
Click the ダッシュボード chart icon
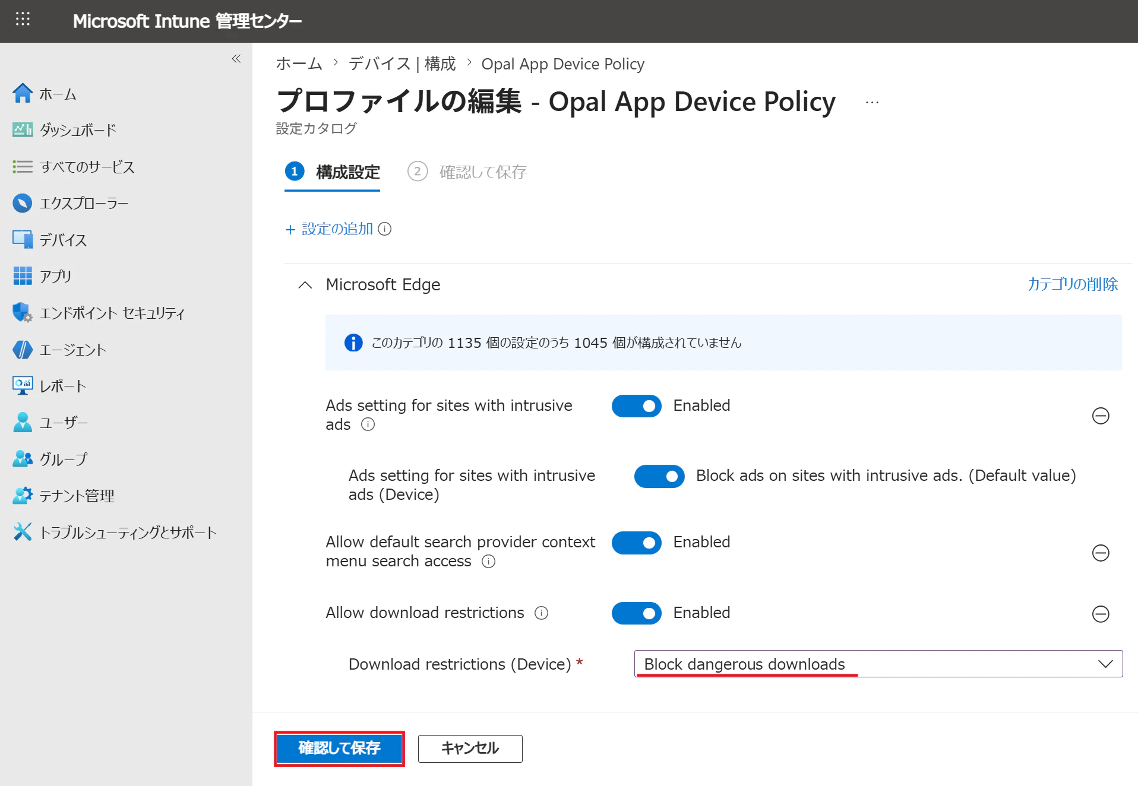pyautogui.click(x=23, y=129)
